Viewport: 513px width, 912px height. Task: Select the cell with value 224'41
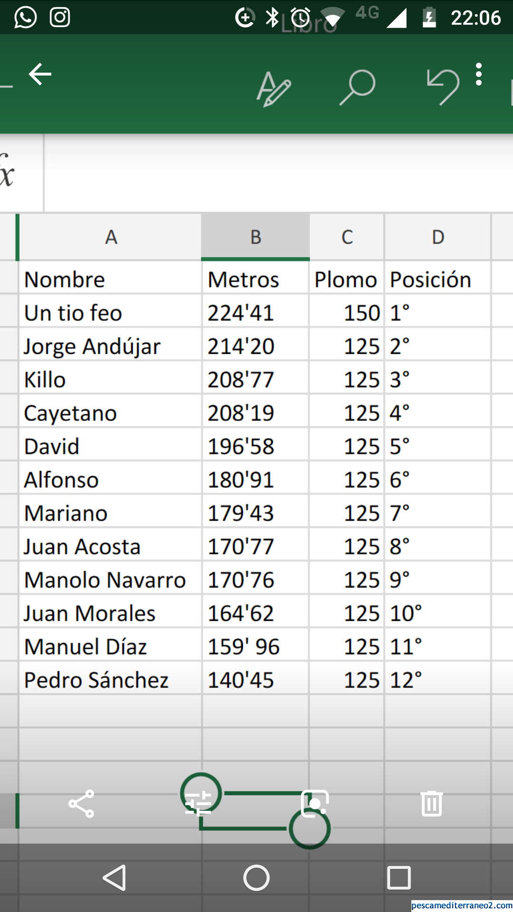(x=256, y=313)
